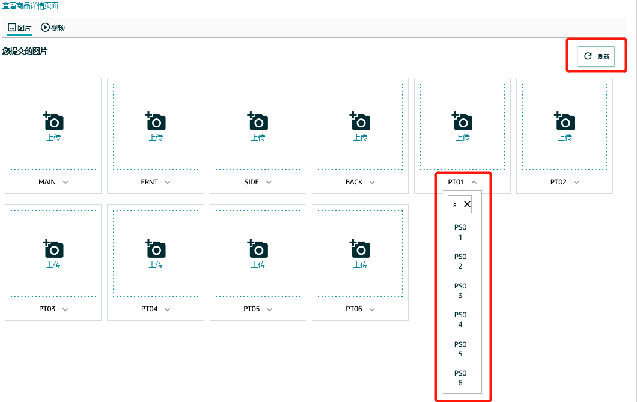Viewport: 637px width, 402px height.
Task: Add a photo to the BACK slot
Action: (x=360, y=122)
